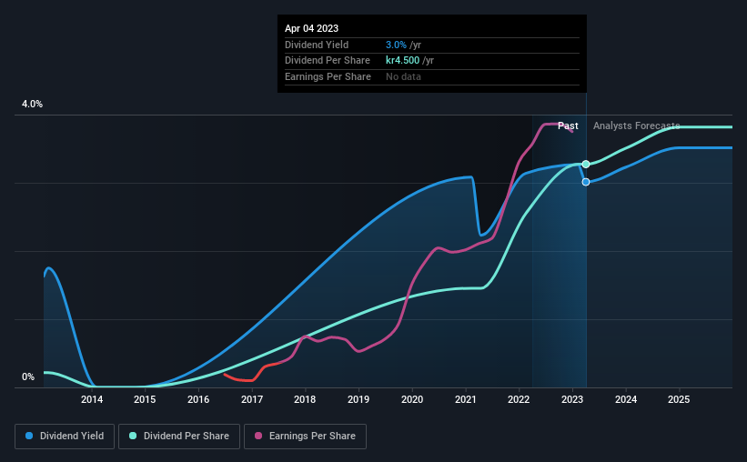747x462 pixels.
Task: Click the 2016 x-axis year label
Action: pos(198,399)
